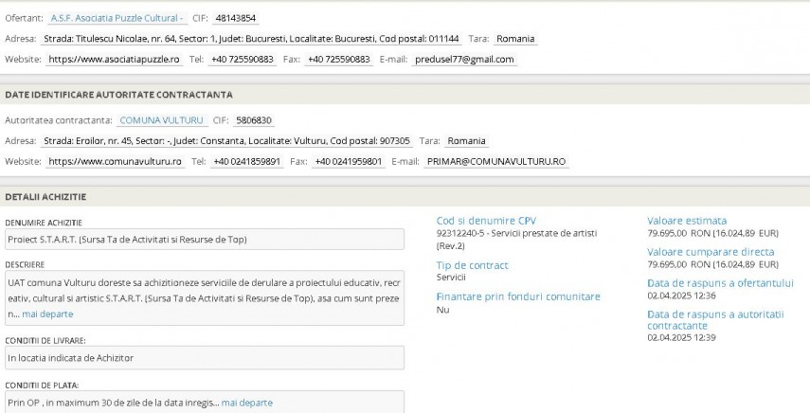Click the 'CONDITII DE LIVRARE' field label
Viewport: 810px width, 413px height.
coord(45,341)
